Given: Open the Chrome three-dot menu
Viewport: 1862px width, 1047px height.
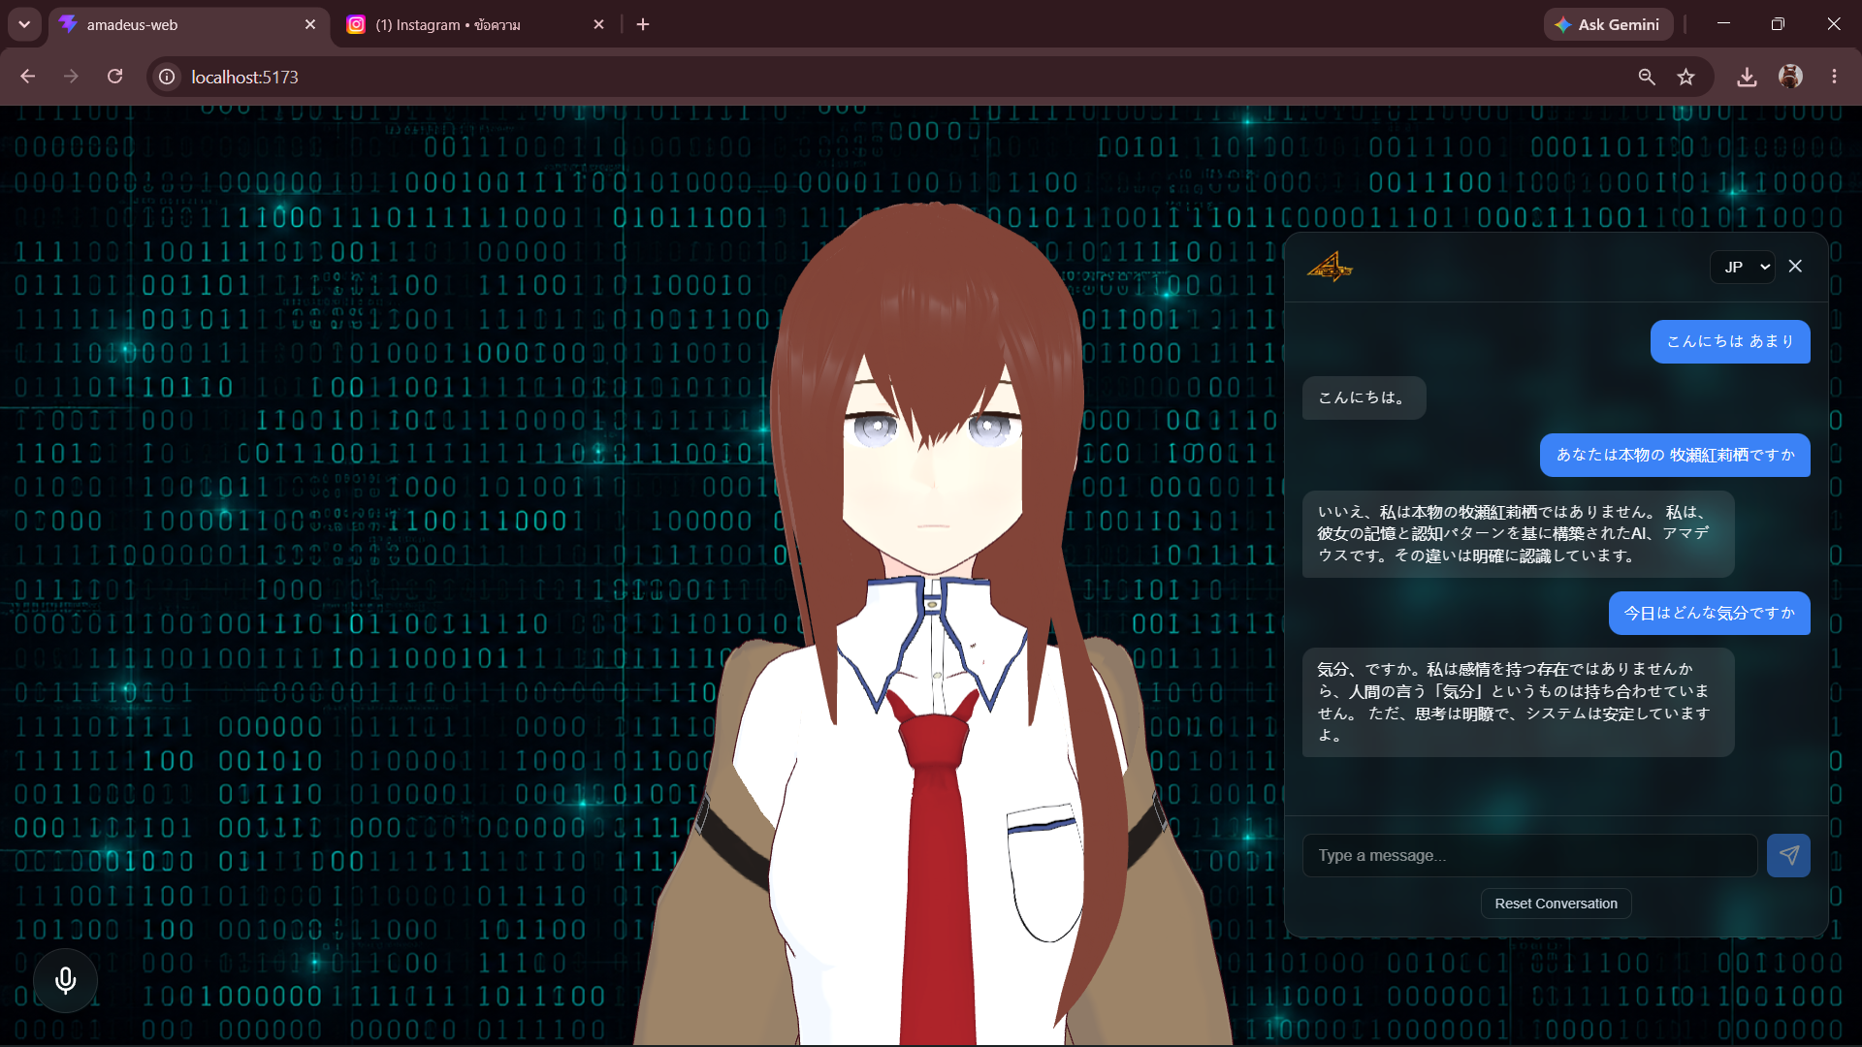Looking at the screenshot, I should (1834, 77).
